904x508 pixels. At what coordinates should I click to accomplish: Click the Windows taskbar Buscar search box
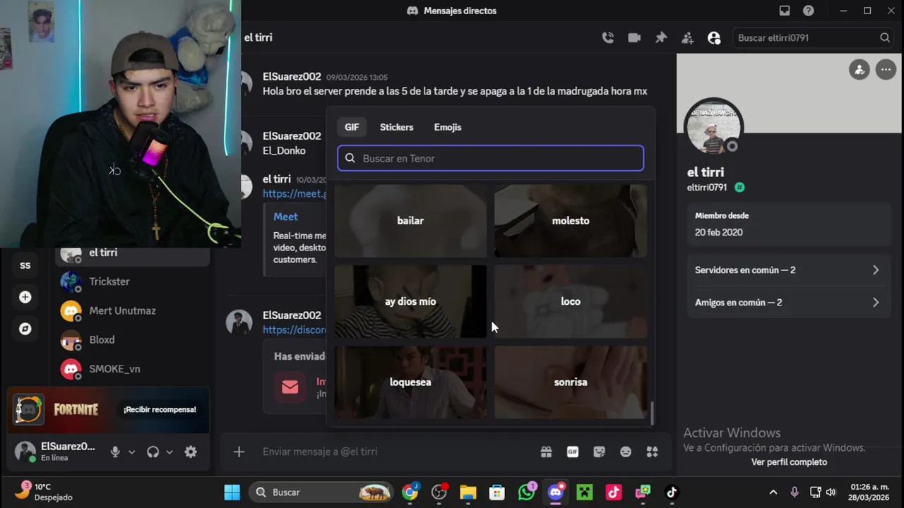pos(322,492)
